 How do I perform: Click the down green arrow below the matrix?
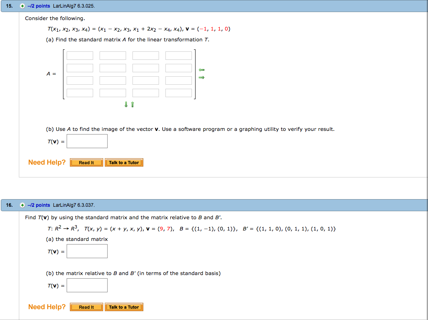(126, 104)
